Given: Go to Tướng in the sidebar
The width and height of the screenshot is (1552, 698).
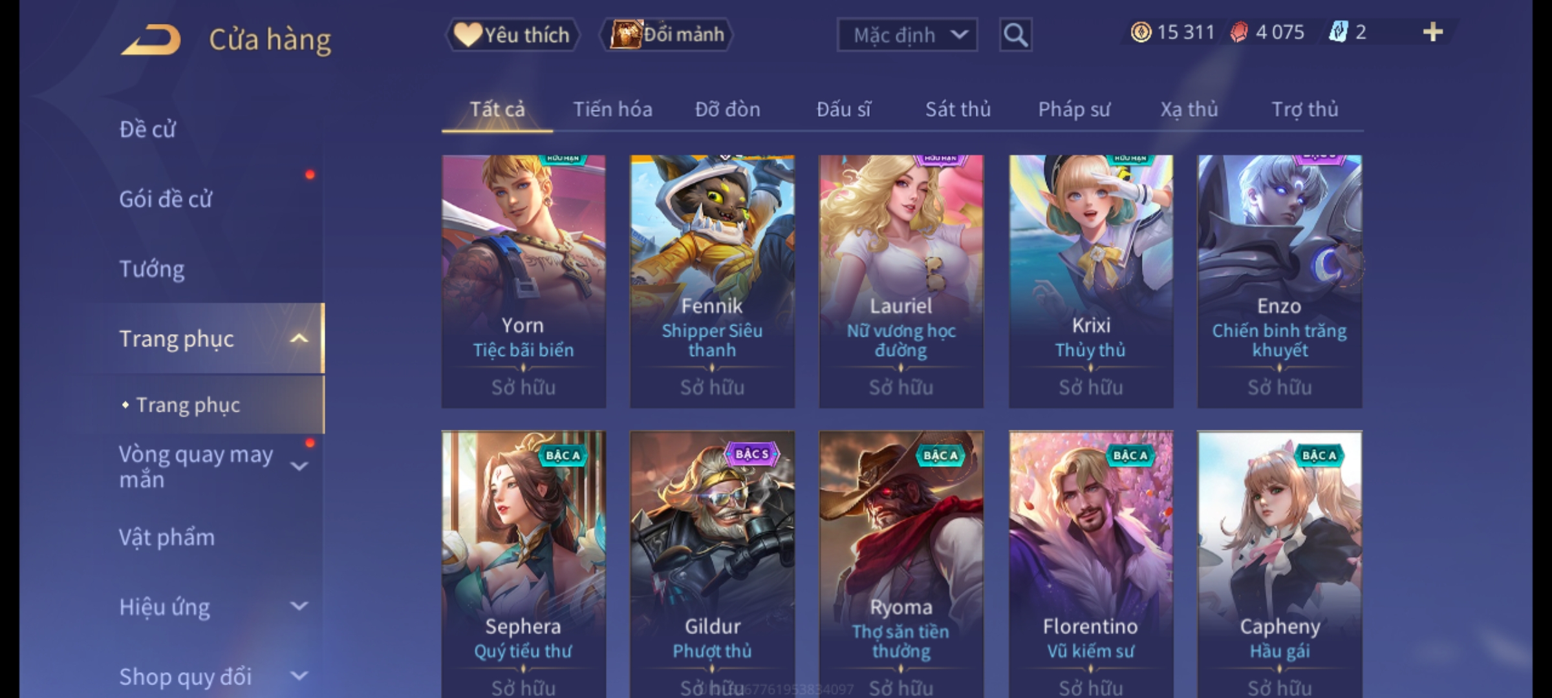Looking at the screenshot, I should coord(152,269).
